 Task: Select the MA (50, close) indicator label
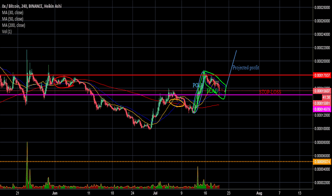pos(13,19)
